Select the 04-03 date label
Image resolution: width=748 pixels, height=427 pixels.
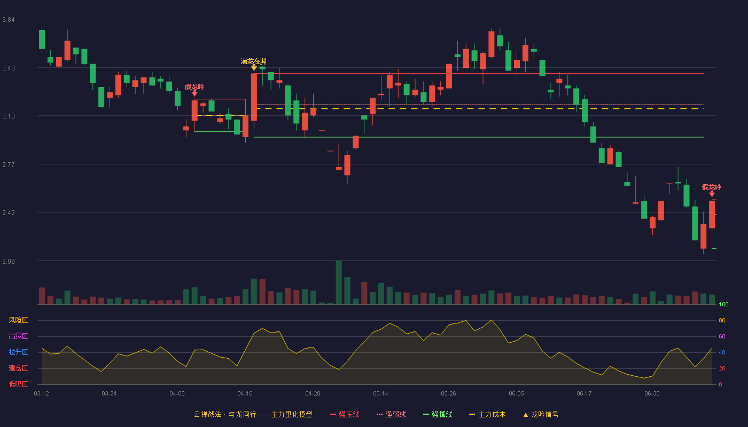tap(177, 393)
